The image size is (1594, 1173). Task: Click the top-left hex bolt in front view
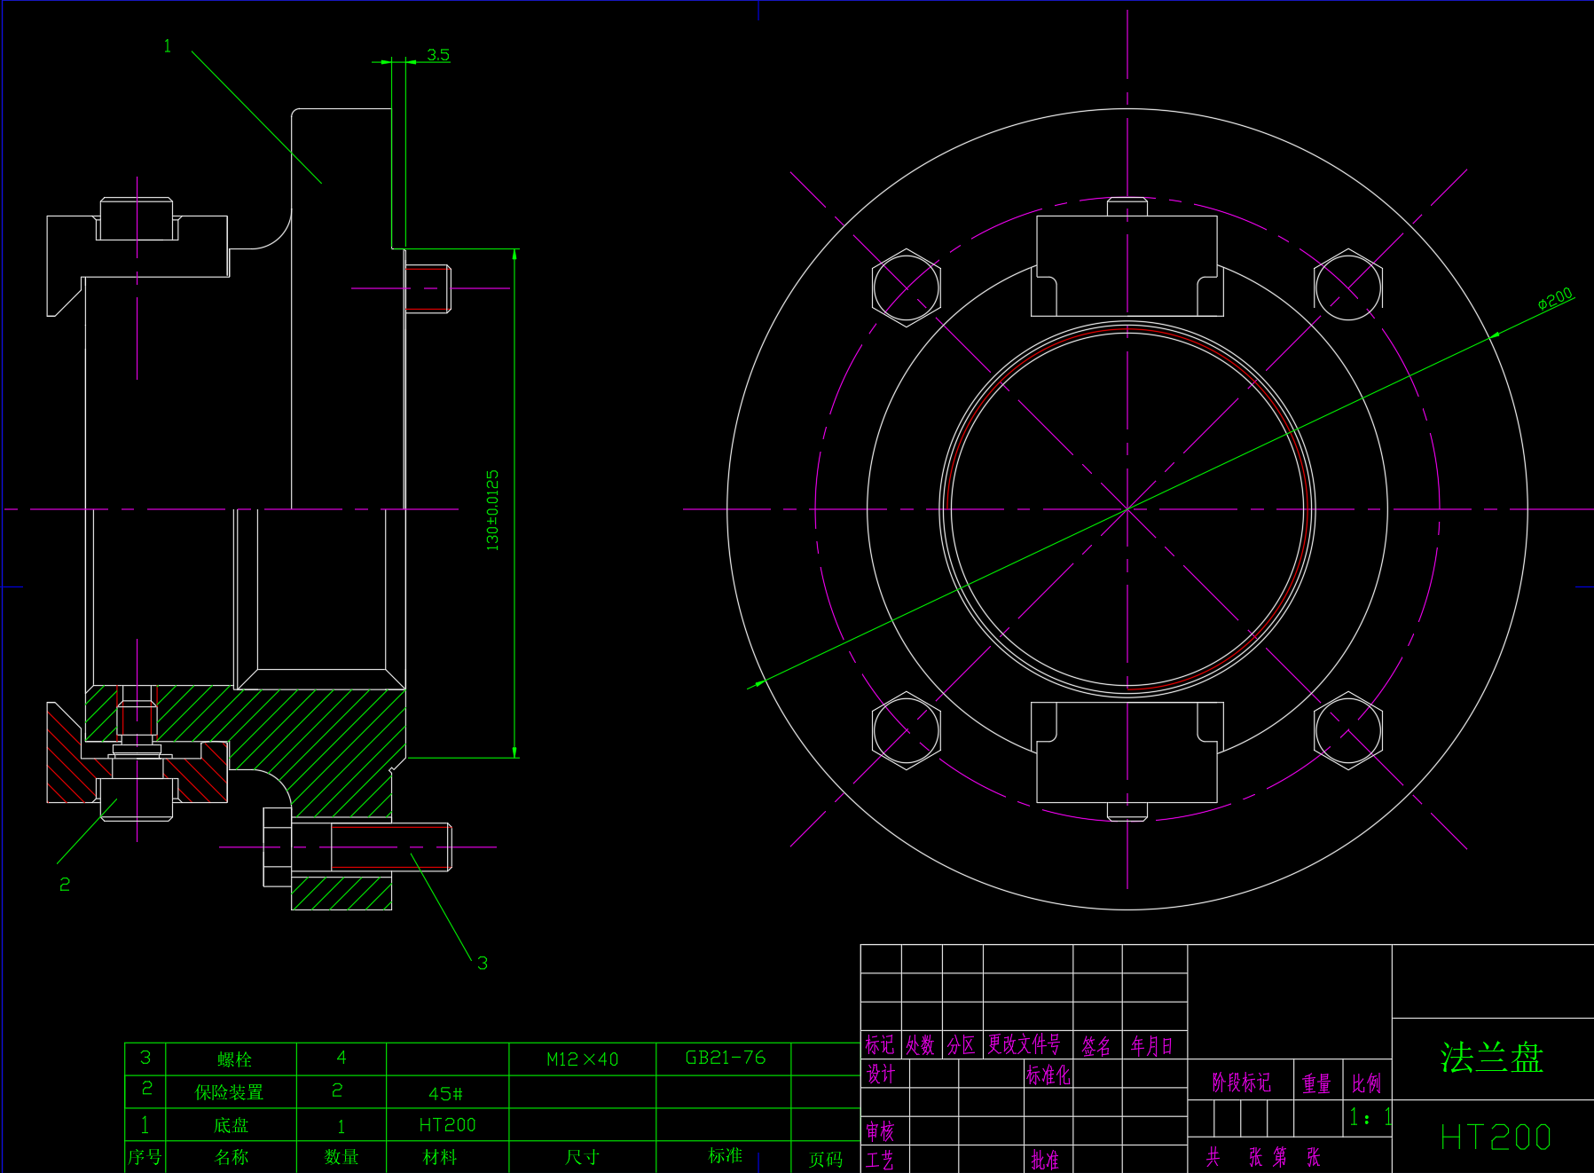coord(906,287)
